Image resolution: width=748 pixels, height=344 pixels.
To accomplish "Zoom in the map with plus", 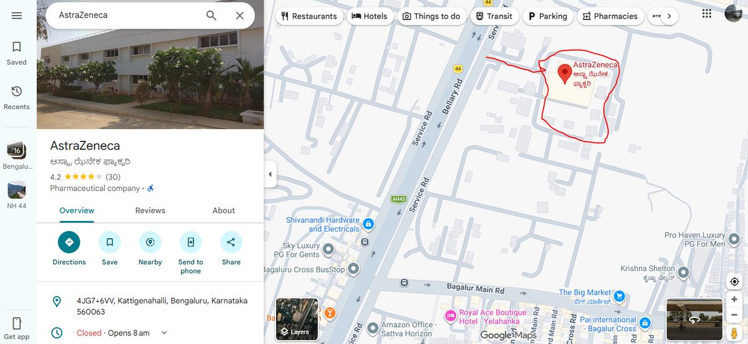I will [x=734, y=300].
